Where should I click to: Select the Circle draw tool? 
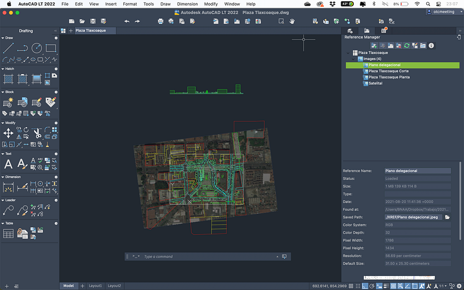[x=37, y=48]
